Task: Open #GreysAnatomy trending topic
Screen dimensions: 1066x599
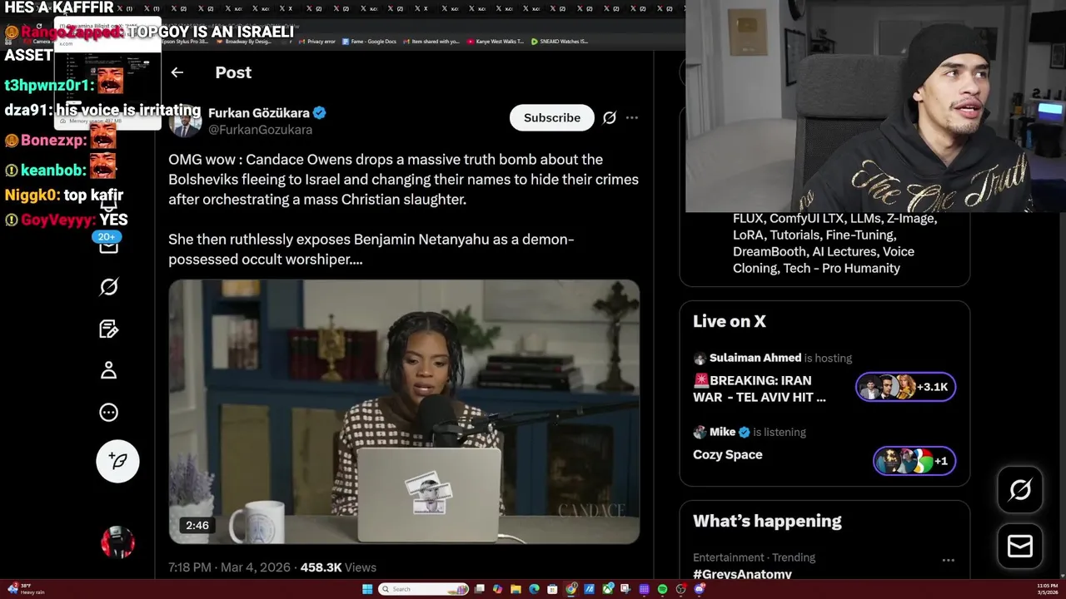Action: (x=742, y=574)
